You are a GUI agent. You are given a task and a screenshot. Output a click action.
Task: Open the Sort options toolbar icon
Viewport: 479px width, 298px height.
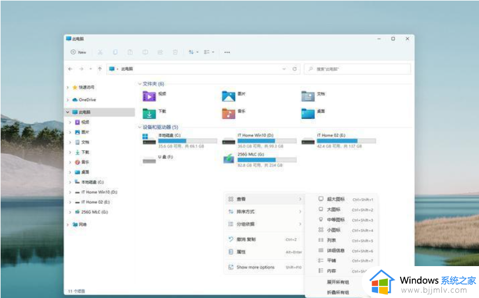pos(193,52)
